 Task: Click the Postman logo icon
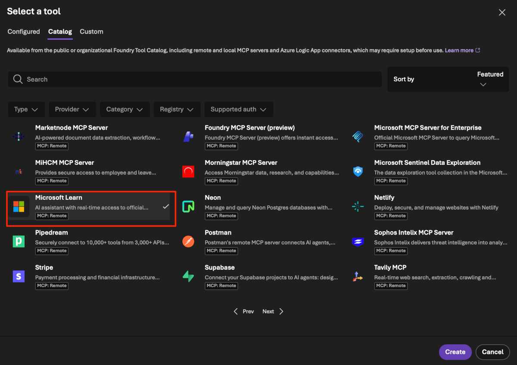tap(188, 241)
